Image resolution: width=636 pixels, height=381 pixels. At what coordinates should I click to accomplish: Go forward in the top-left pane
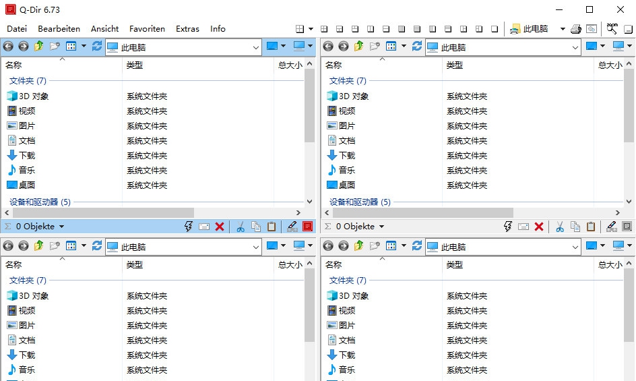point(24,47)
